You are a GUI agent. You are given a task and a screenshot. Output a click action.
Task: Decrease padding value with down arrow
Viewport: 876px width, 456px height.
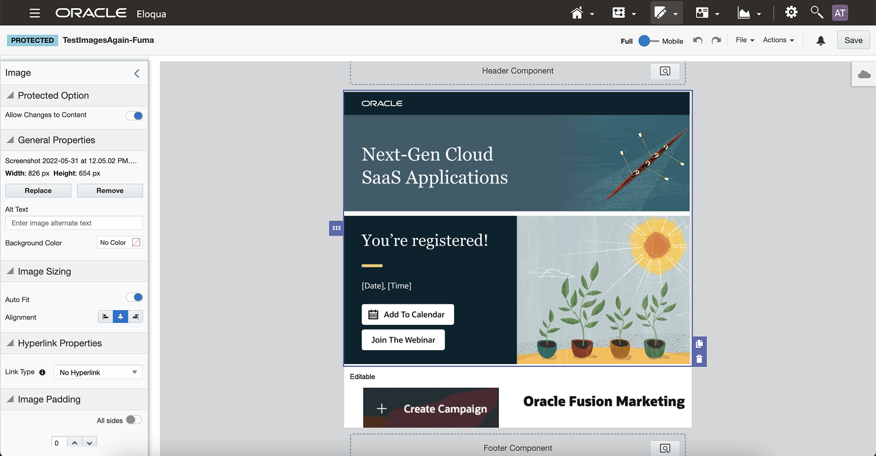(89, 443)
